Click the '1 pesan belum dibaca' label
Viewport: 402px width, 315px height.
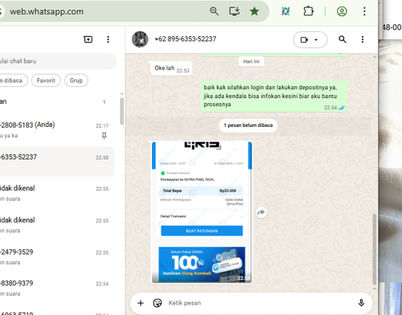248,125
